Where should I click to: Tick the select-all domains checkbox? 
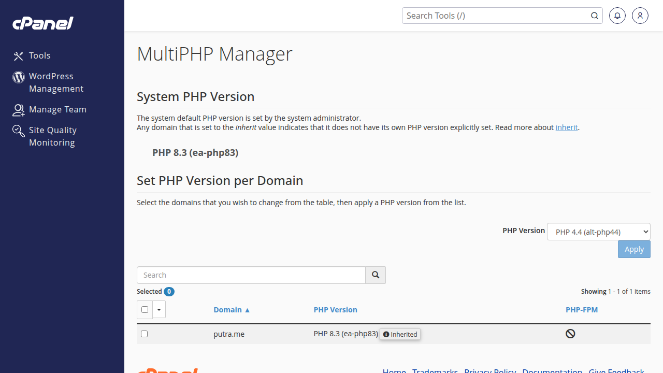pos(145,309)
